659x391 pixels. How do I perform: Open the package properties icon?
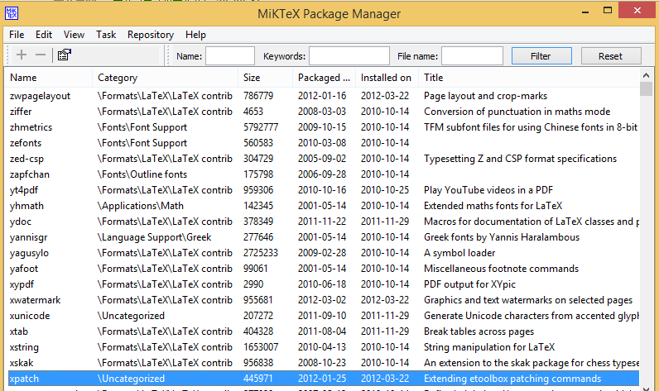(x=65, y=55)
